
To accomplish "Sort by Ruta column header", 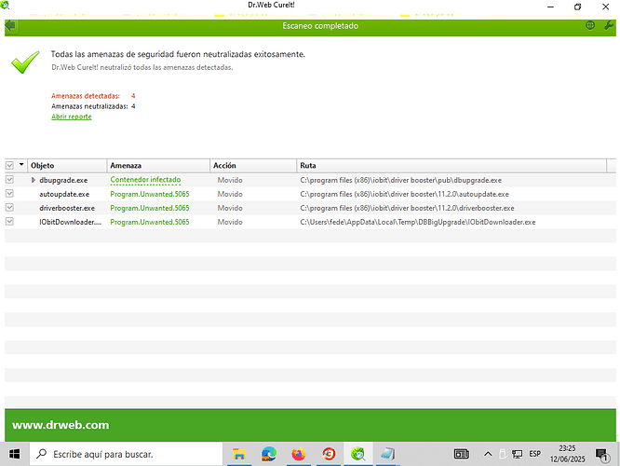I will tap(452, 166).
